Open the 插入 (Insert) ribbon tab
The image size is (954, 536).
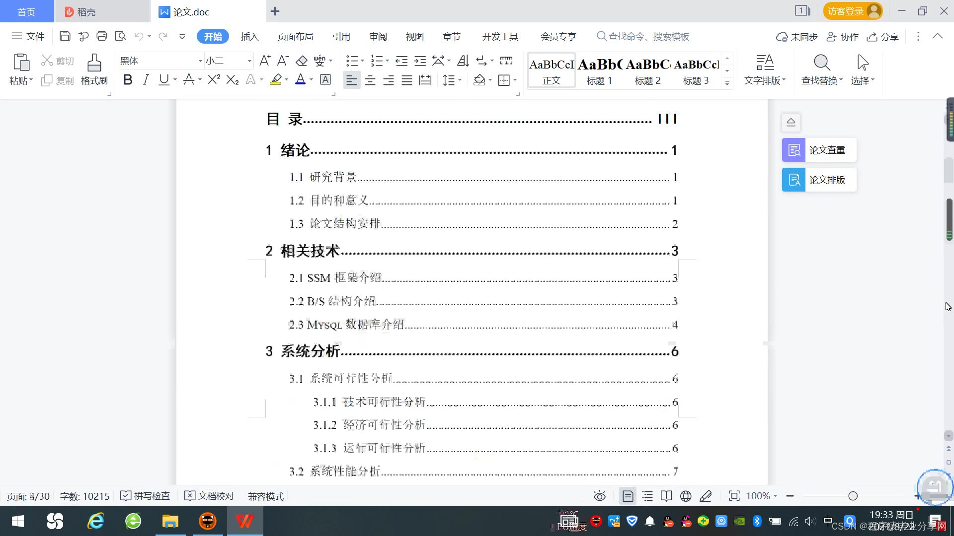(x=249, y=37)
